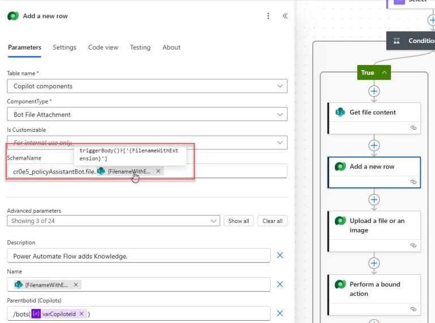Click Dataverse icon on Upload a file card
Screen dimensions: 435x323
pos(340,221)
